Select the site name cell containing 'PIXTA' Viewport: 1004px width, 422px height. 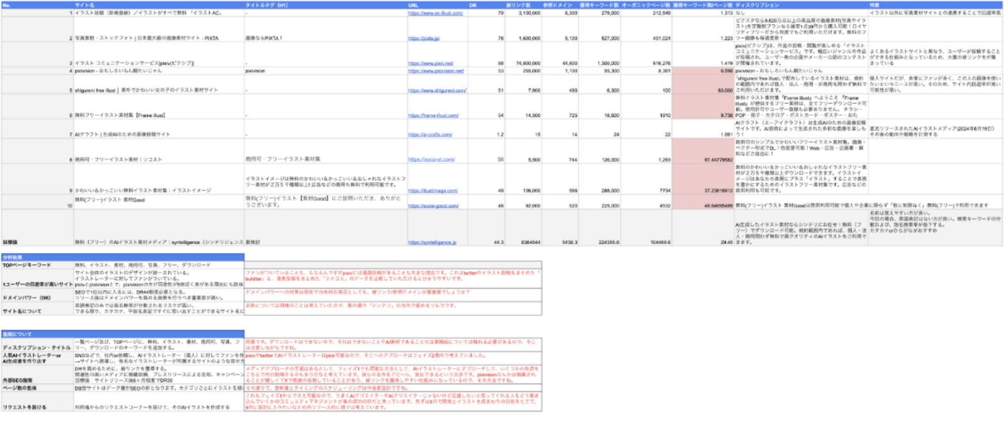[159, 29]
